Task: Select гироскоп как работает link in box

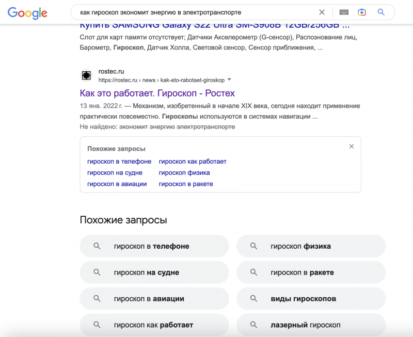Action: (193, 162)
